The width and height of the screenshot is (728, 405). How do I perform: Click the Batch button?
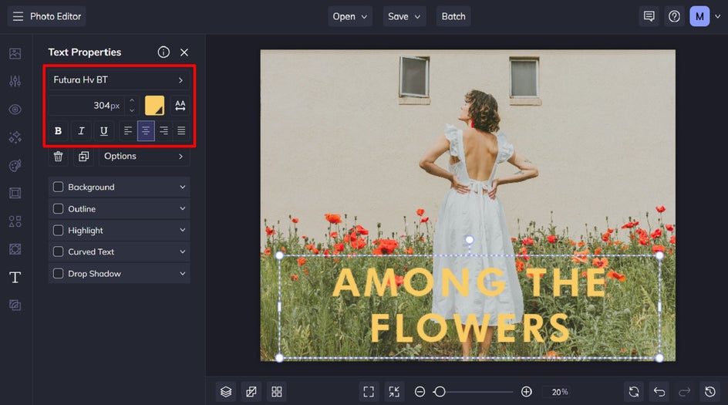[x=453, y=16]
